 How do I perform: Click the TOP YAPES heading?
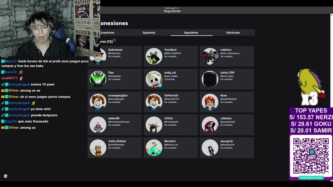coord(311,111)
